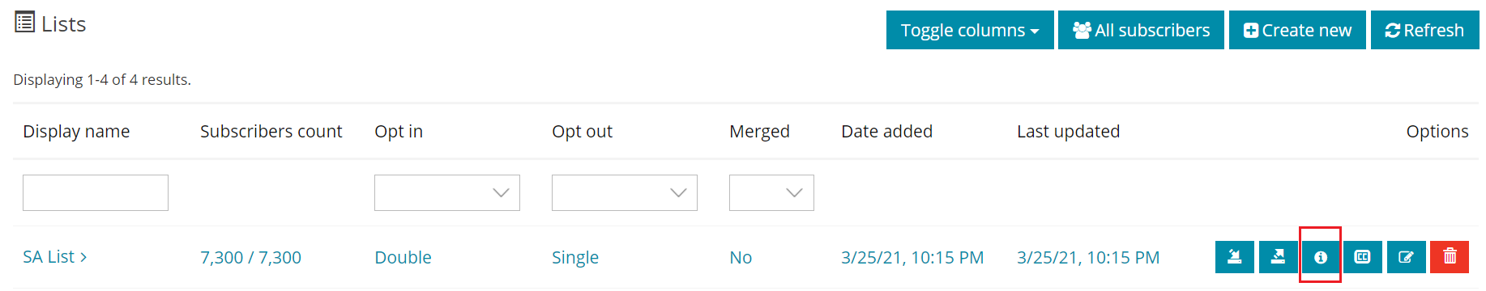Click the All subscribers button
The image size is (1486, 291).
1141,30
